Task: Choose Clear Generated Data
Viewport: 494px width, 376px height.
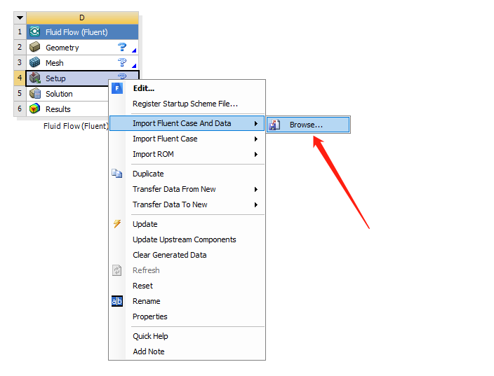Action: point(170,255)
